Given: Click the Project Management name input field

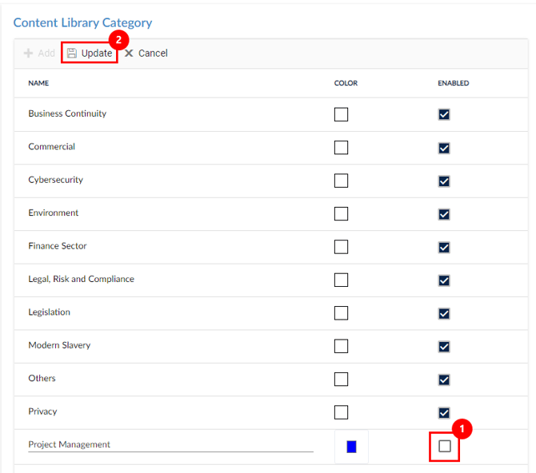Looking at the screenshot, I should click(x=170, y=444).
